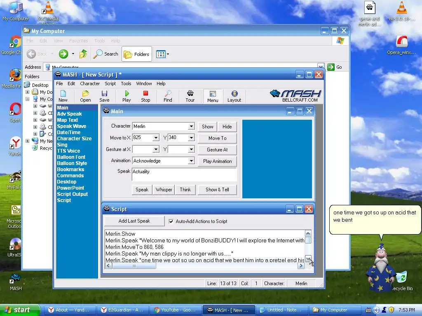Screen dimensions: 422x316
Task: Click the Merlin wizard character
Action: [381, 268]
